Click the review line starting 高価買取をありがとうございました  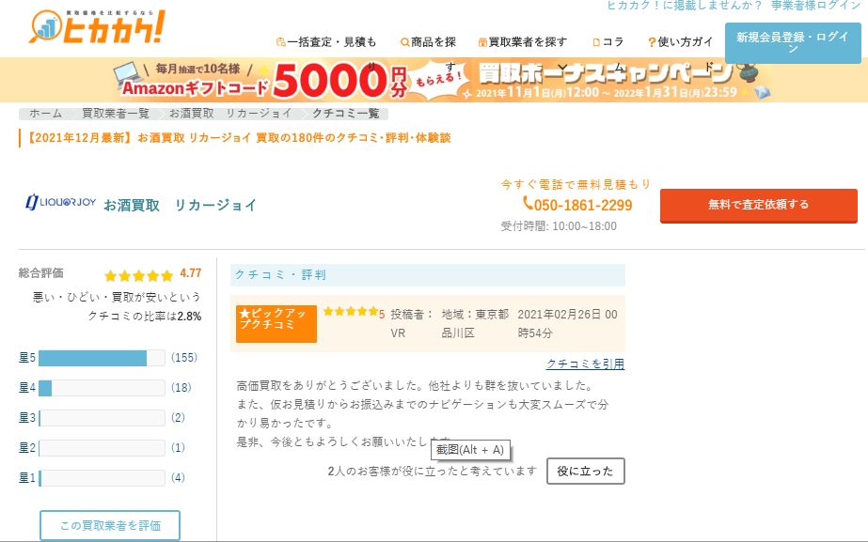[415, 385]
